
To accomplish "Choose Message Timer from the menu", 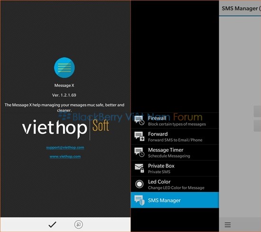I will pyautogui.click(x=175, y=152).
